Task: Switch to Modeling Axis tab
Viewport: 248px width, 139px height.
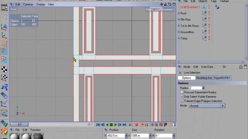Action: coord(204,78)
